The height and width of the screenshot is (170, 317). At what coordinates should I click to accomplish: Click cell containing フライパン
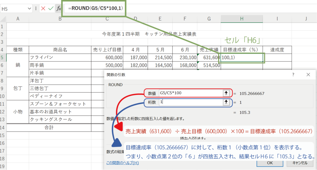point(60,57)
